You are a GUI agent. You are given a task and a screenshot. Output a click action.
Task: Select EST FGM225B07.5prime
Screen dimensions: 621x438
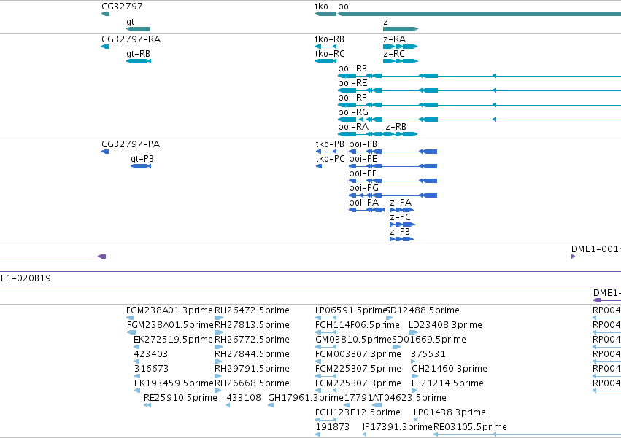358,369
